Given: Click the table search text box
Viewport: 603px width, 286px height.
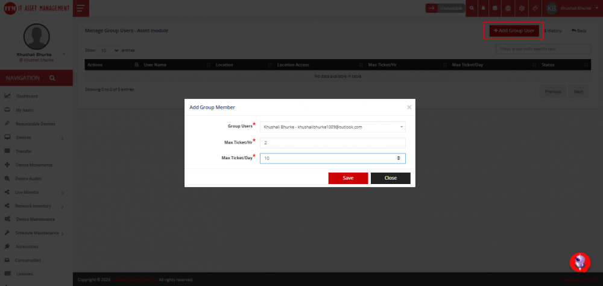Looking at the screenshot, I should pyautogui.click(x=543, y=49).
